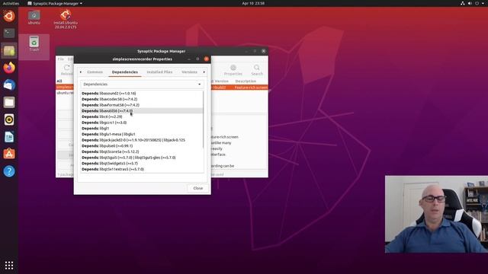This screenshot has height=274, width=488.
Task: Open Ubuntu Software from the dock
Action: (x=9, y=154)
